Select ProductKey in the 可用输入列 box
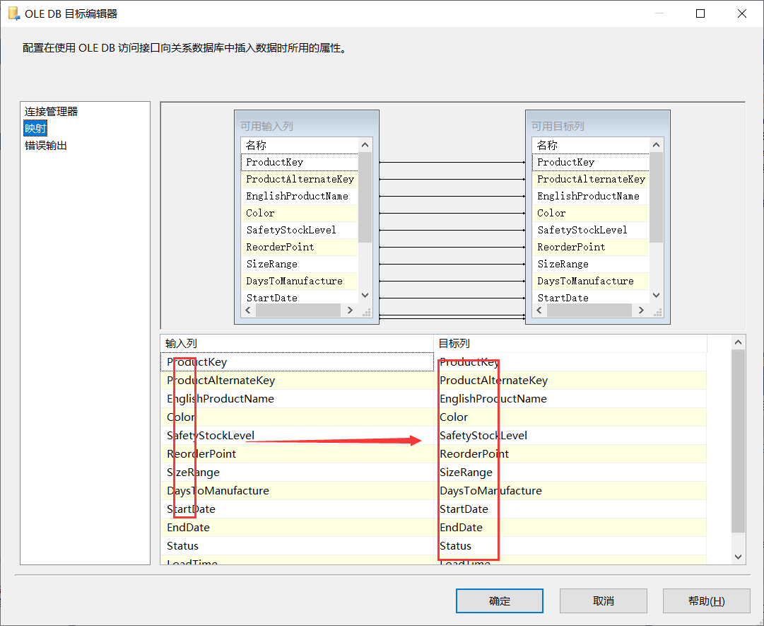The image size is (764, 626). click(300, 162)
